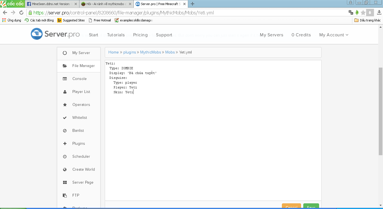Click the Banlist ban-circle icon
The width and height of the screenshot is (383, 209).
(65, 131)
